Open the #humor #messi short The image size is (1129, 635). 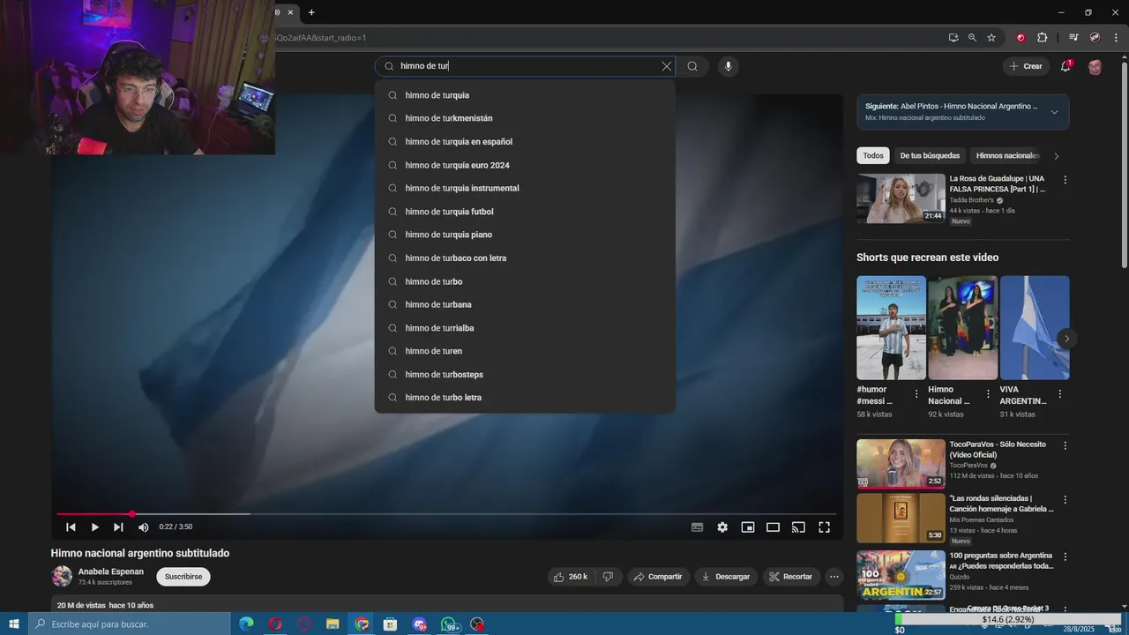tap(891, 328)
